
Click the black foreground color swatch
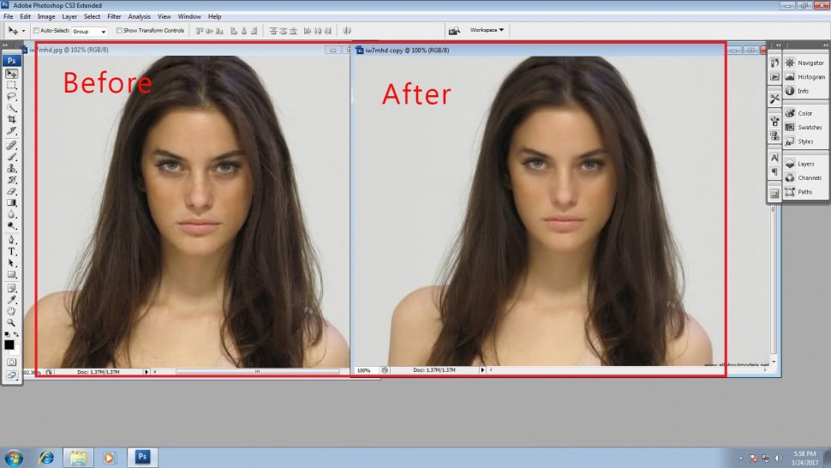(x=9, y=345)
